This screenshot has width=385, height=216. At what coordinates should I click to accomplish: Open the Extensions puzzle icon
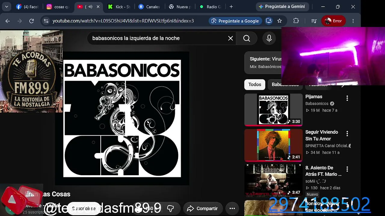296,21
